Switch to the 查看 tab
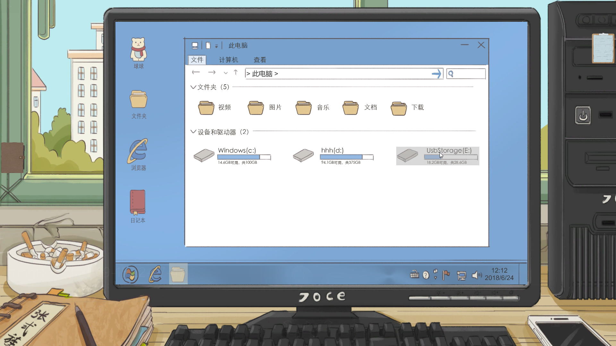 click(x=260, y=60)
